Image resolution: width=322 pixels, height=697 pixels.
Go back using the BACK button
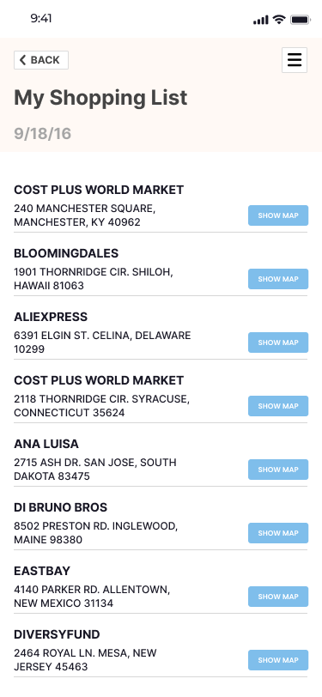click(x=41, y=60)
